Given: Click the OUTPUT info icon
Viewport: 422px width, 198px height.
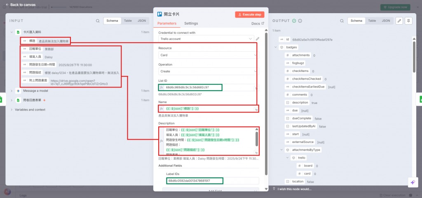Looking at the screenshot, I should [300, 21].
